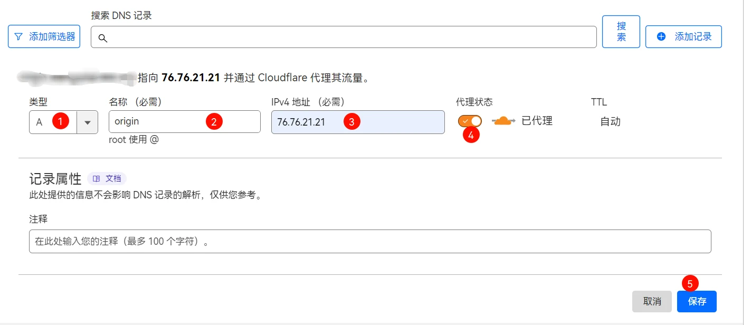Screen dimensions: 751x325
Task: Click the 注释 comment input field
Action: pos(370,241)
